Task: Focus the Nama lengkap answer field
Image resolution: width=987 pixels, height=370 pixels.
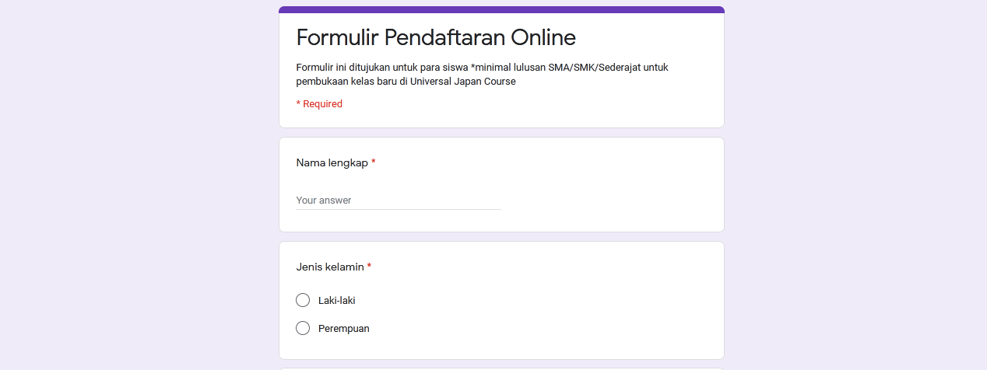Action: [398, 200]
